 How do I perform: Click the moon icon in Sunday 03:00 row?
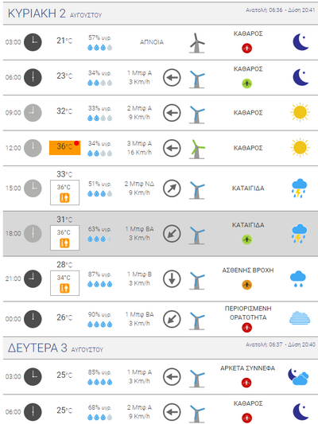pos(301,42)
